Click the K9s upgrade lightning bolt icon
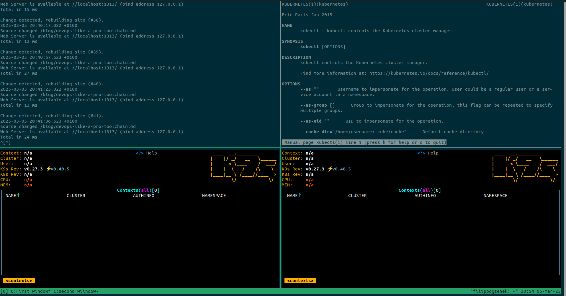The image size is (566, 296). point(48,169)
